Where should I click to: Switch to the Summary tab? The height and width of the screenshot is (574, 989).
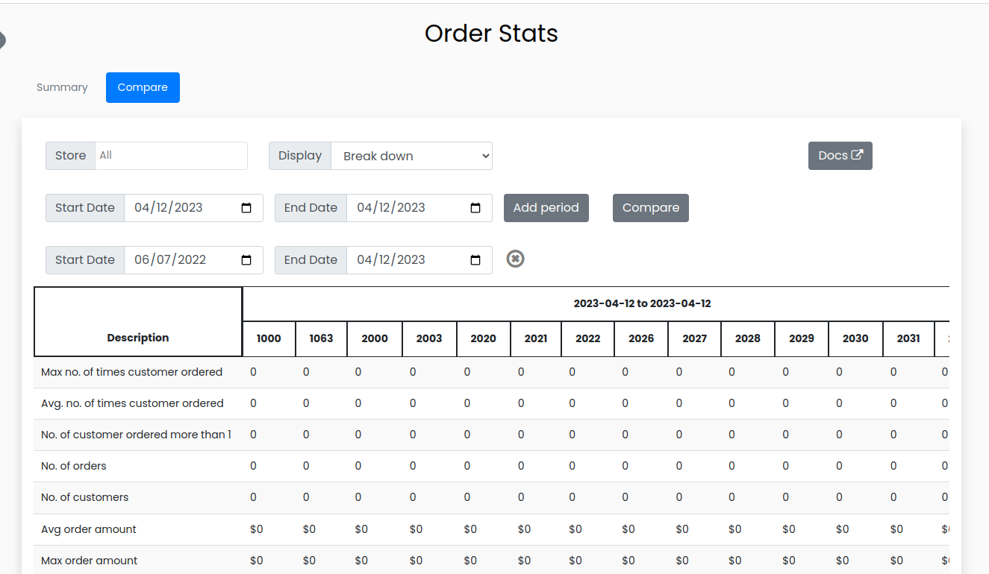62,87
